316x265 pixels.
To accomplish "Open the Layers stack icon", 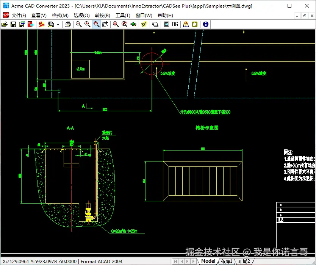I will pyautogui.click(x=155, y=24).
